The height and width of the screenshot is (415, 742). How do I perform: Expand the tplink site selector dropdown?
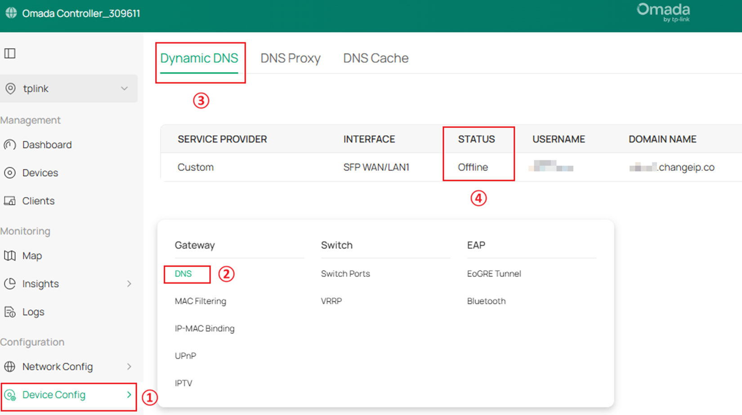click(125, 89)
